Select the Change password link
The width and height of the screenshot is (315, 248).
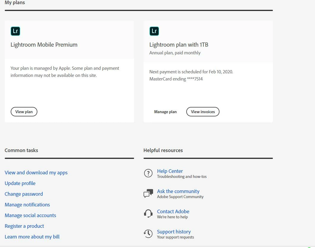[24, 194]
